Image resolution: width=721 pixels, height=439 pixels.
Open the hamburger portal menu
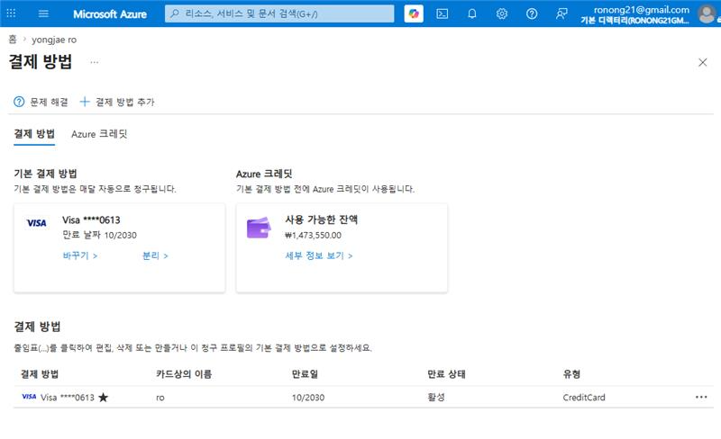[43, 13]
